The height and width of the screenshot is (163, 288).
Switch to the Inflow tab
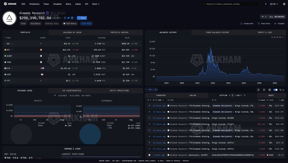pos(193,95)
